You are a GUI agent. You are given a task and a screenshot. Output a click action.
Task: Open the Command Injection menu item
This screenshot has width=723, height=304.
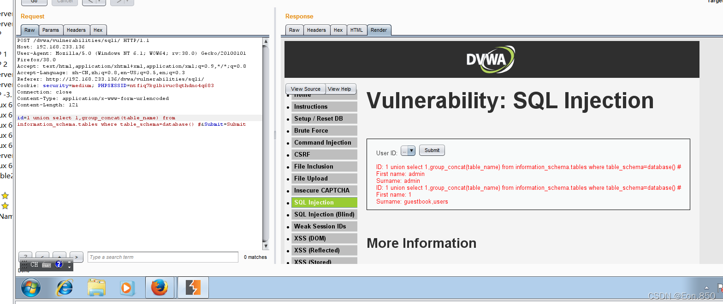324,142
